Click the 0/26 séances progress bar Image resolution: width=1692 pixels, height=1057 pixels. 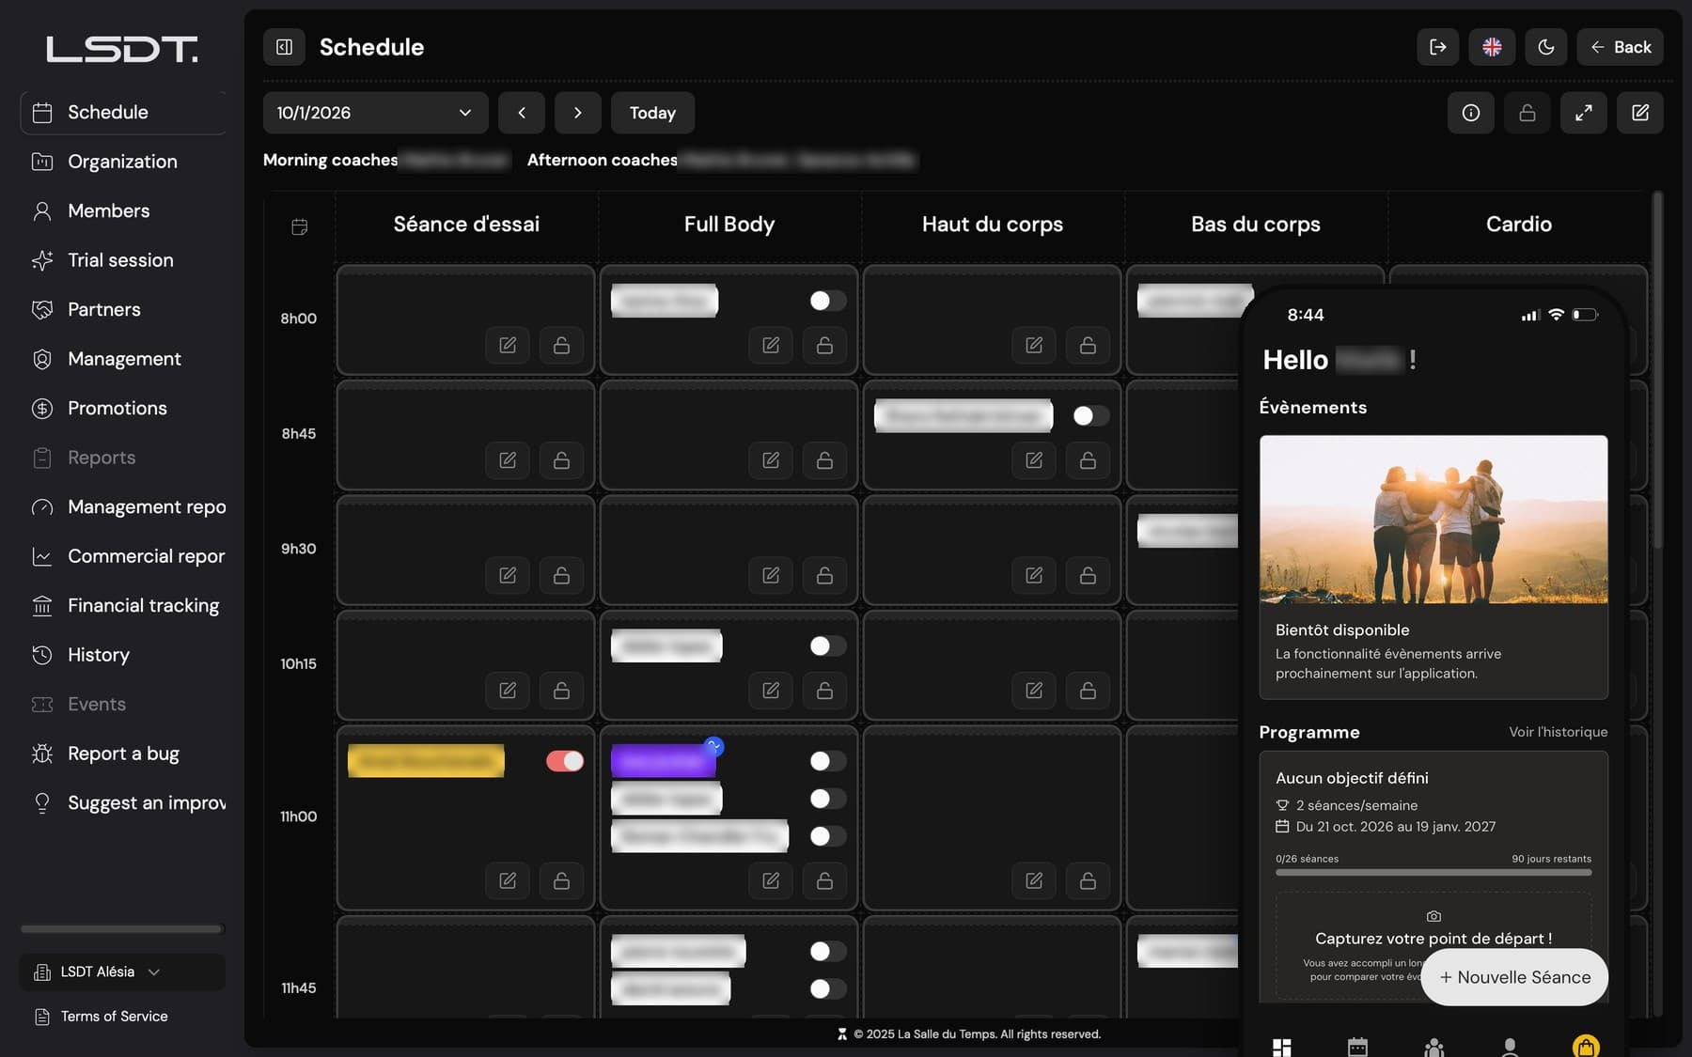point(1433,872)
